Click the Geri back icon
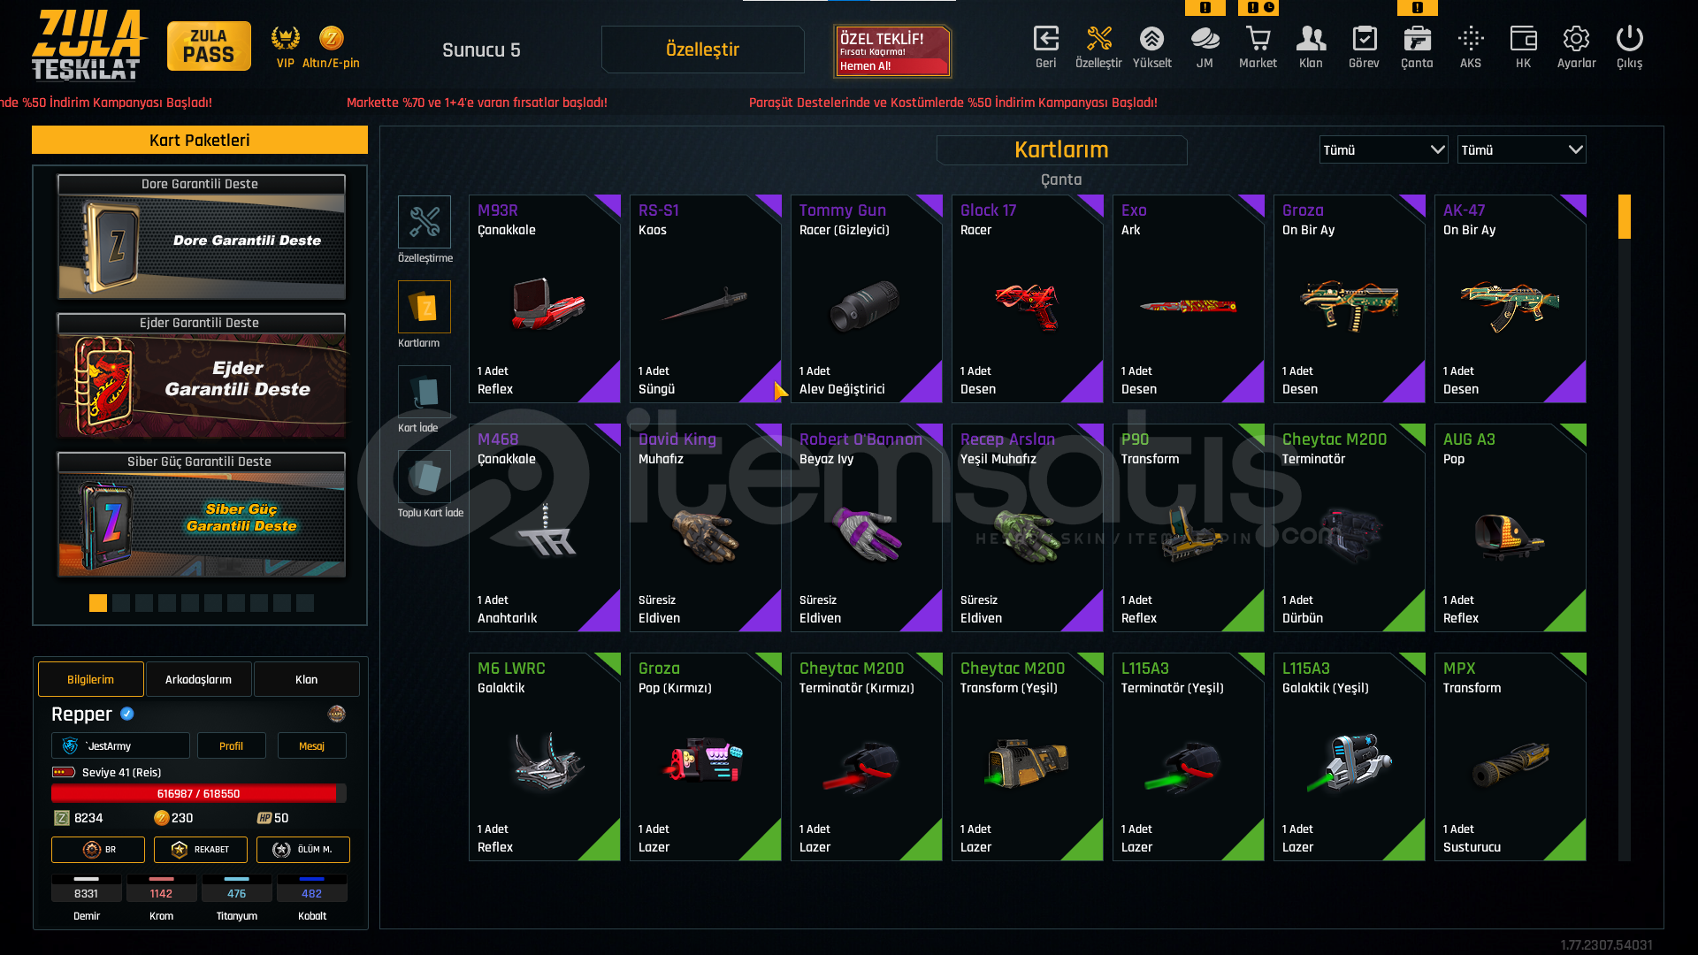This screenshot has width=1698, height=955. coord(1045,39)
